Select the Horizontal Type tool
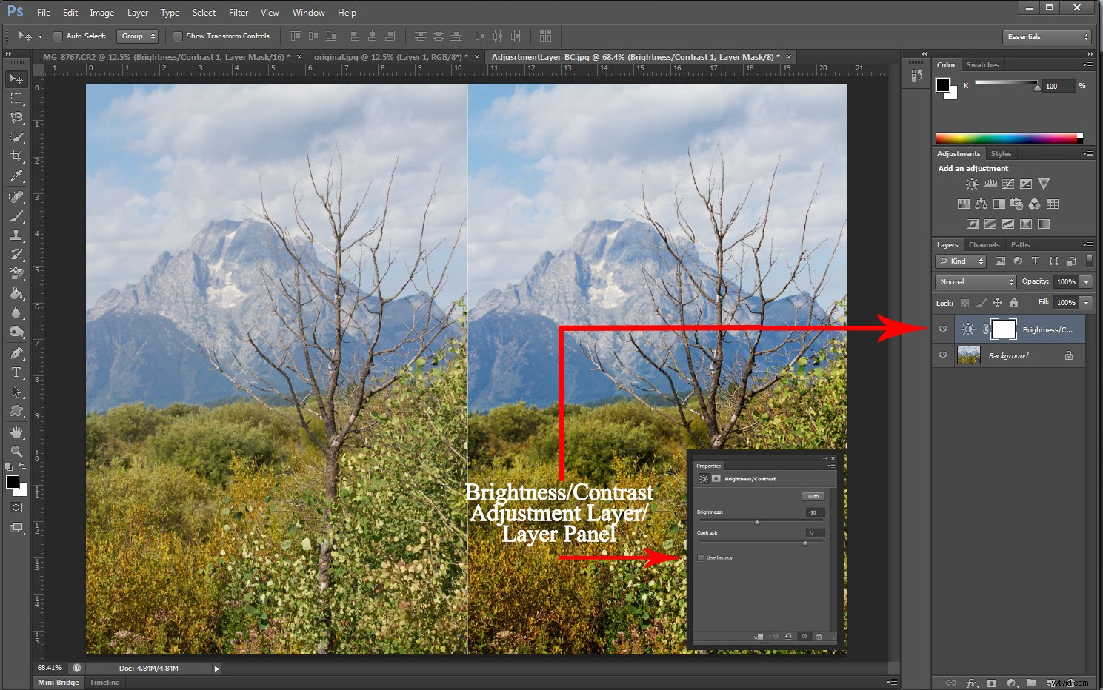The height and width of the screenshot is (690, 1103). (16, 372)
